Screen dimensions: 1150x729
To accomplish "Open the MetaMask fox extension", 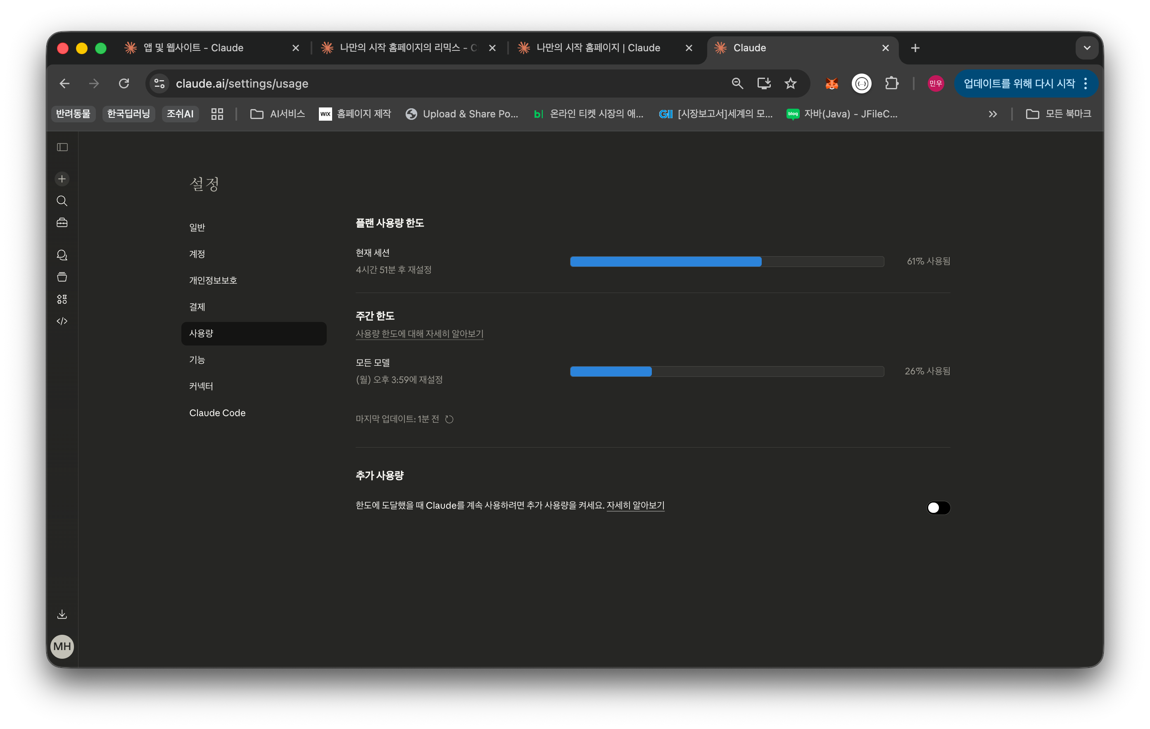I will pos(832,83).
